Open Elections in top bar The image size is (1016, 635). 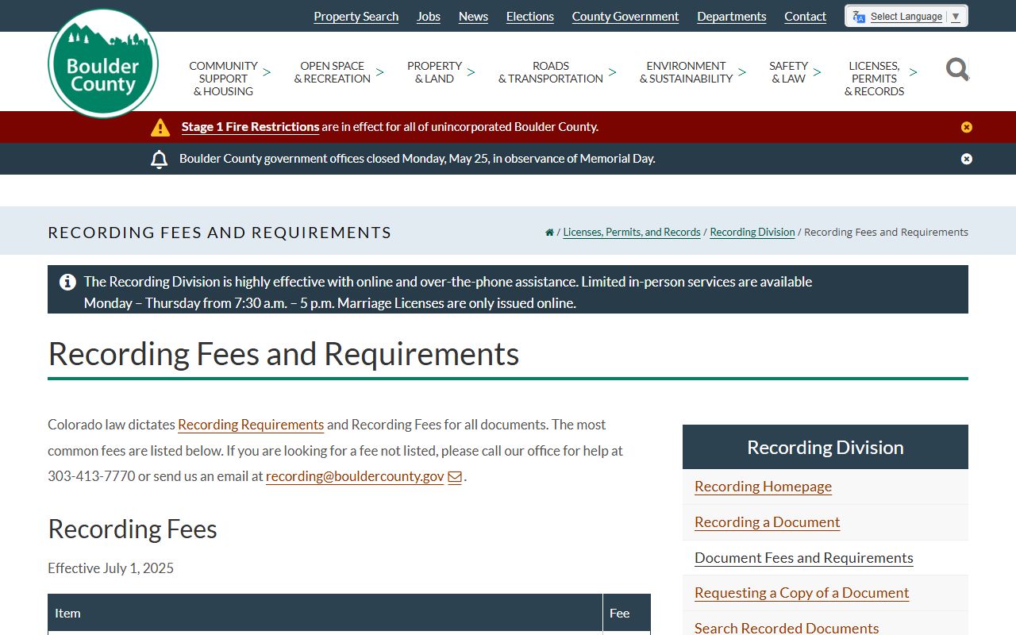(x=530, y=17)
